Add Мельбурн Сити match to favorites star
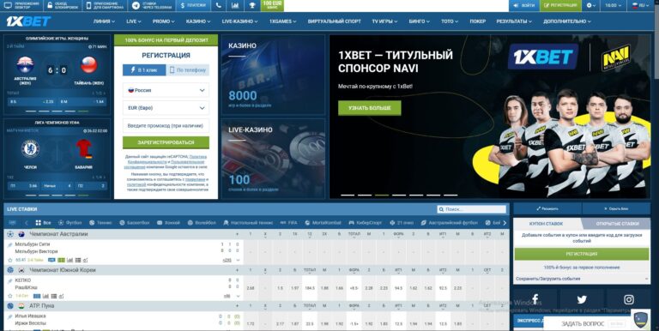Image resolution: width=659 pixels, height=331 pixels. pos(10,260)
